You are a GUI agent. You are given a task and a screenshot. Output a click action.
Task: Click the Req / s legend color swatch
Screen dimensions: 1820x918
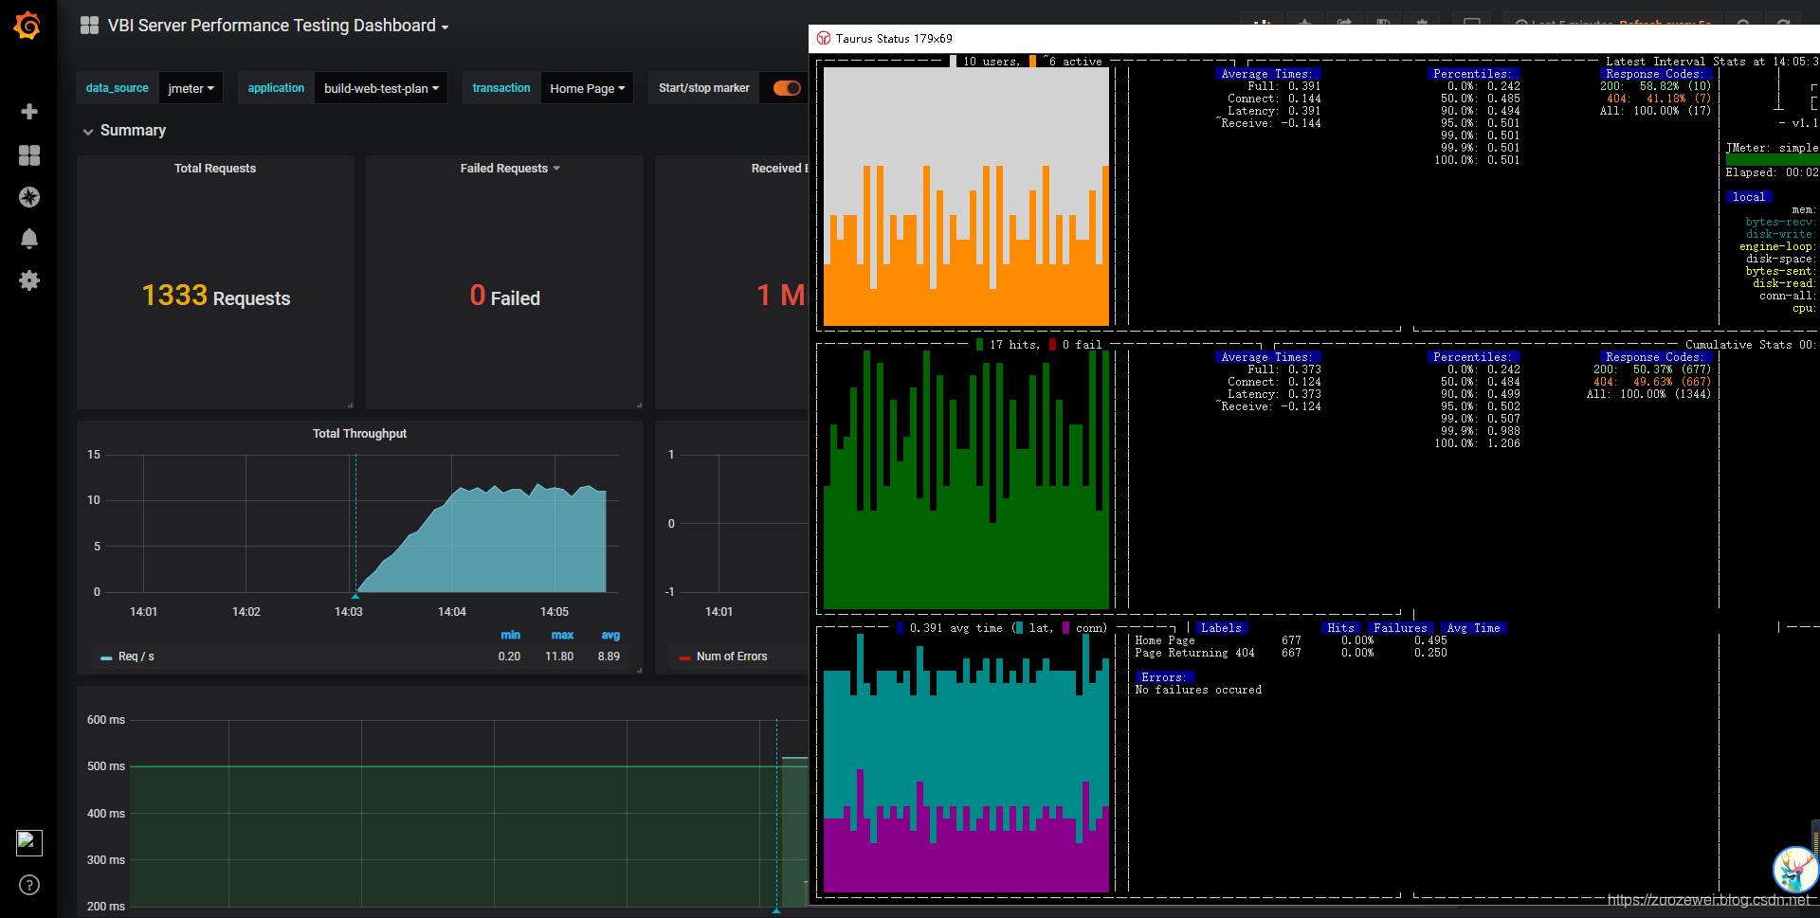tap(106, 657)
